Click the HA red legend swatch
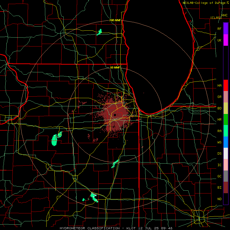Viewport: 230px width, 230px height. click(x=226, y=85)
